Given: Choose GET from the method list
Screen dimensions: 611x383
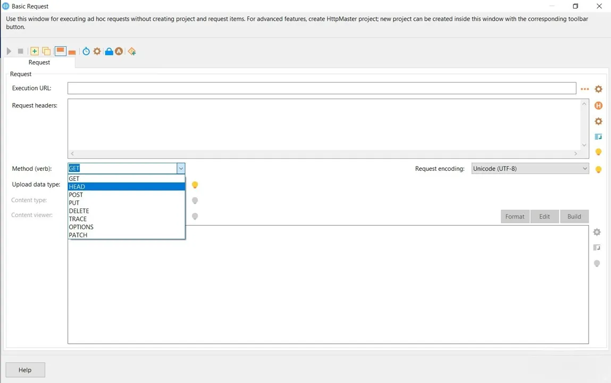Looking at the screenshot, I should click(x=126, y=178).
